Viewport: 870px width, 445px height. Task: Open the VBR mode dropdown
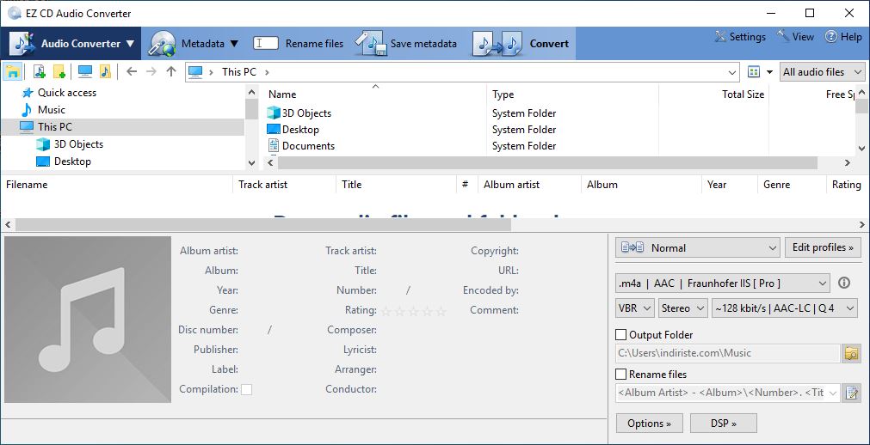[635, 308]
